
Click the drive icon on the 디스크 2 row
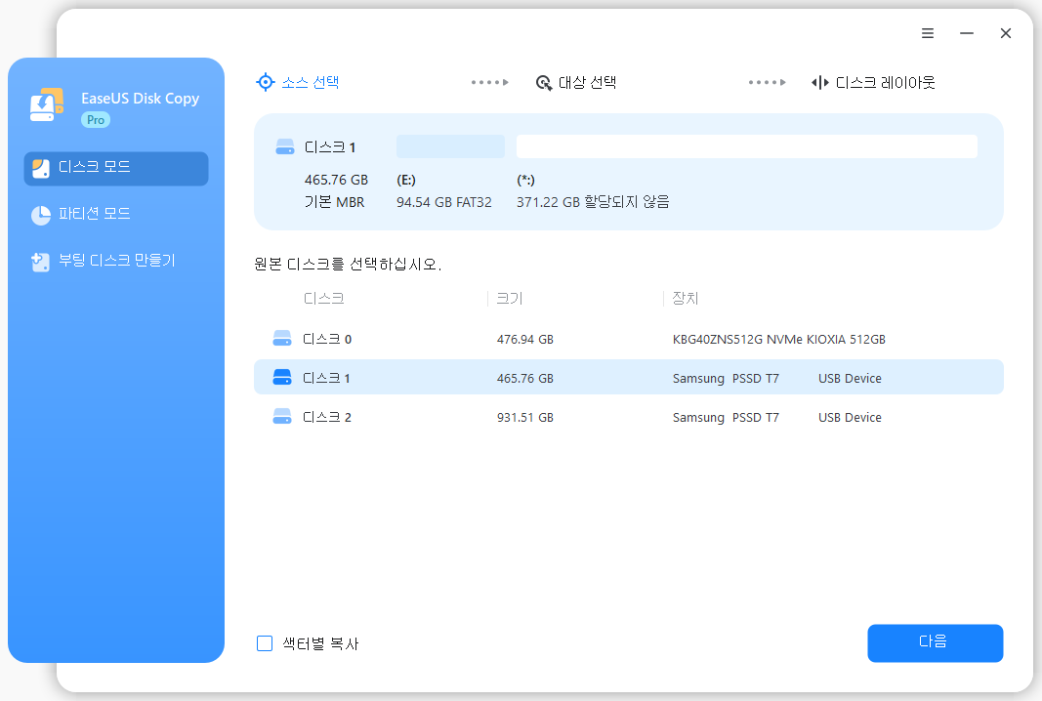pyautogui.click(x=282, y=417)
